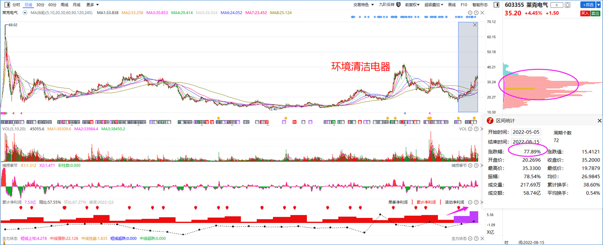Open net profit panel help icon
Image resolution: width=603 pixels, height=245 pixels.
(476, 202)
